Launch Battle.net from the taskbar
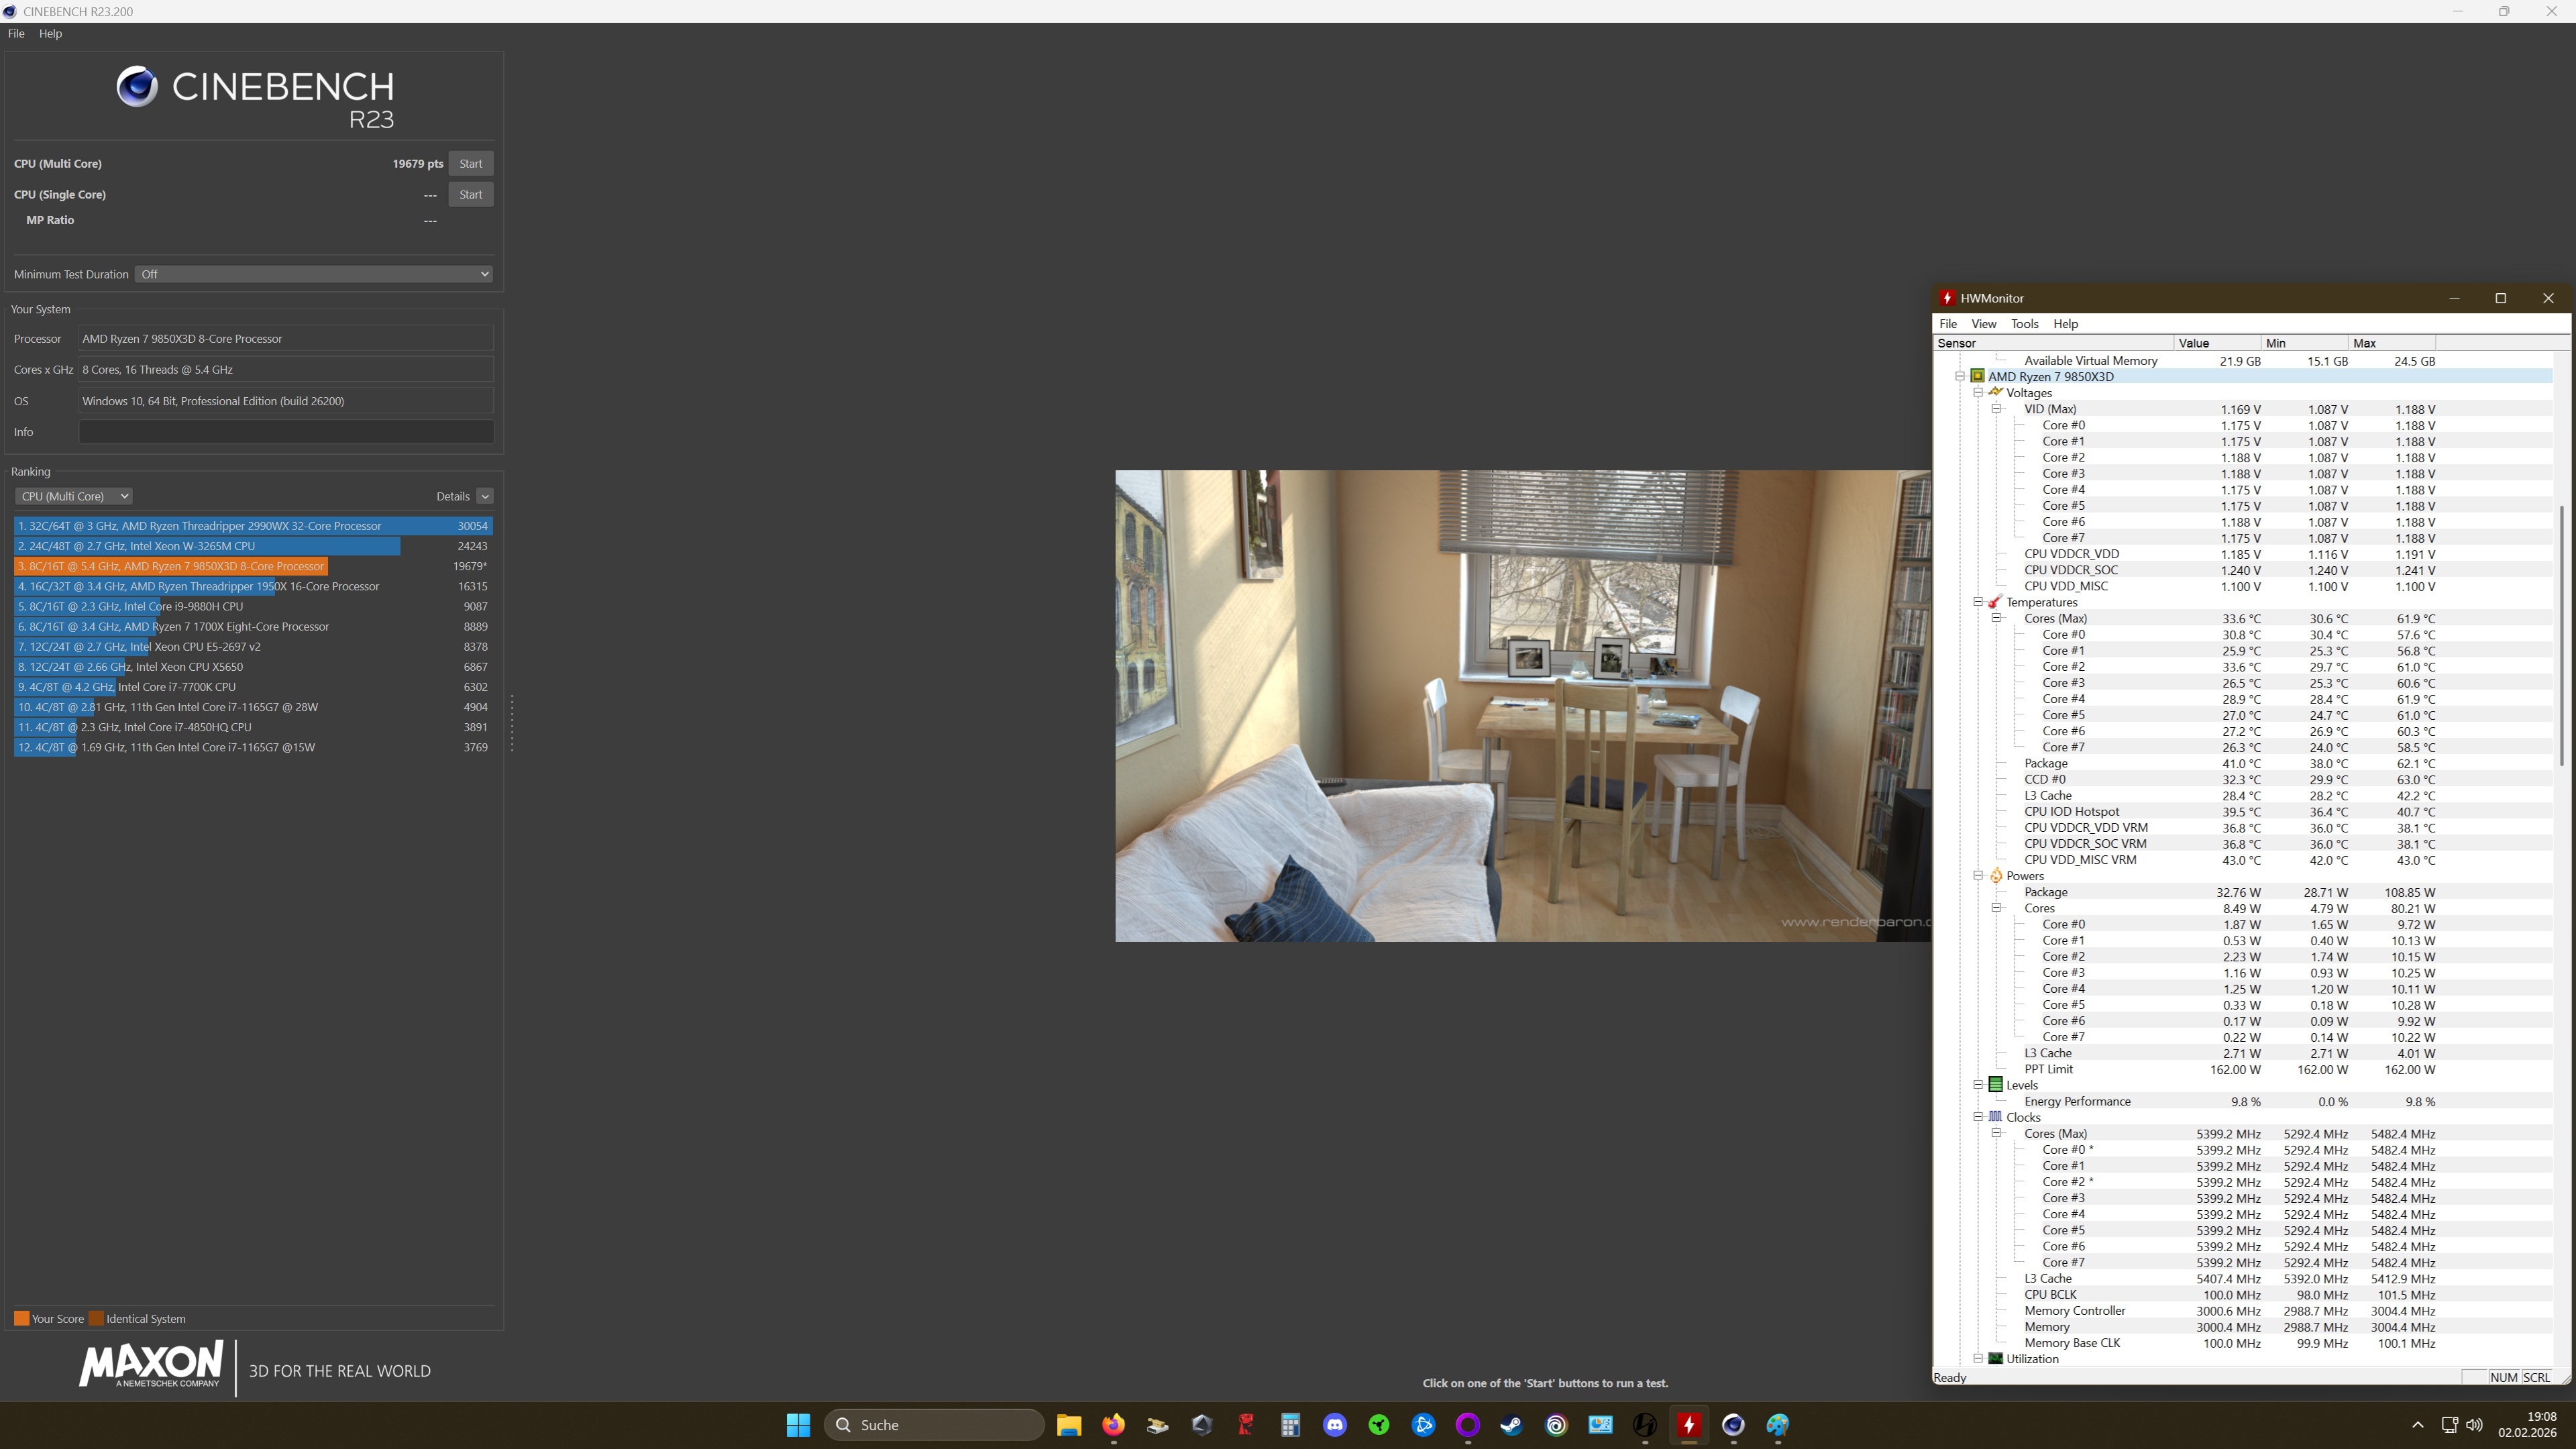The width and height of the screenshot is (2576, 1449). pyautogui.click(x=1423, y=1425)
